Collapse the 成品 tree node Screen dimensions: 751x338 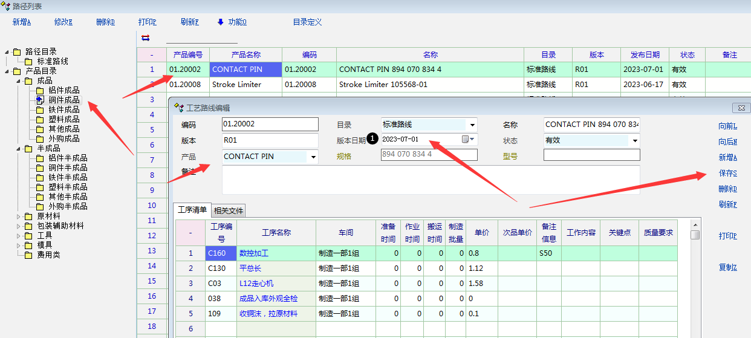click(x=18, y=80)
